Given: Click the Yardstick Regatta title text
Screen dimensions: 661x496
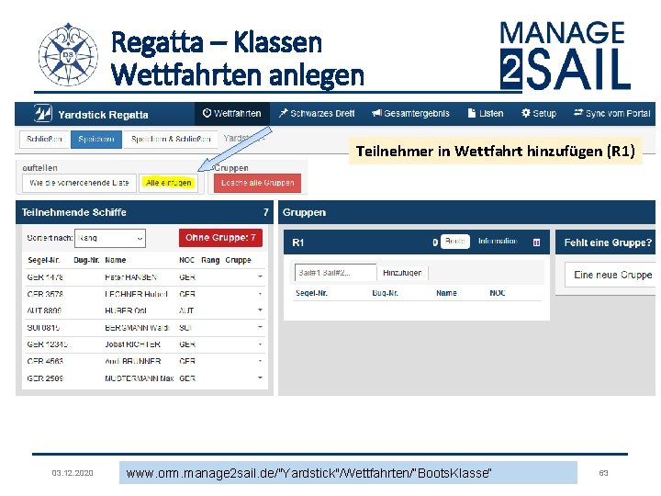Looking at the screenshot, I should pyautogui.click(x=103, y=115).
